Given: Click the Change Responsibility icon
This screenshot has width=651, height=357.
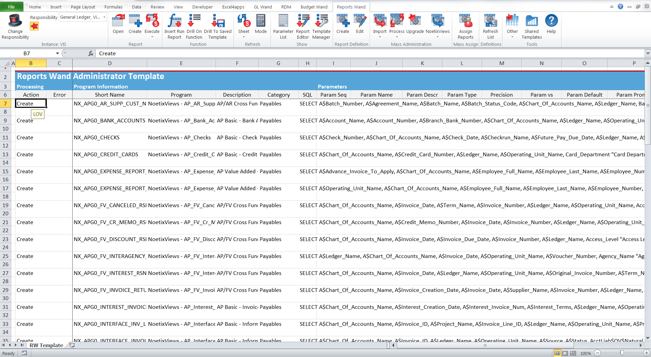Looking at the screenshot, I should 15,21.
